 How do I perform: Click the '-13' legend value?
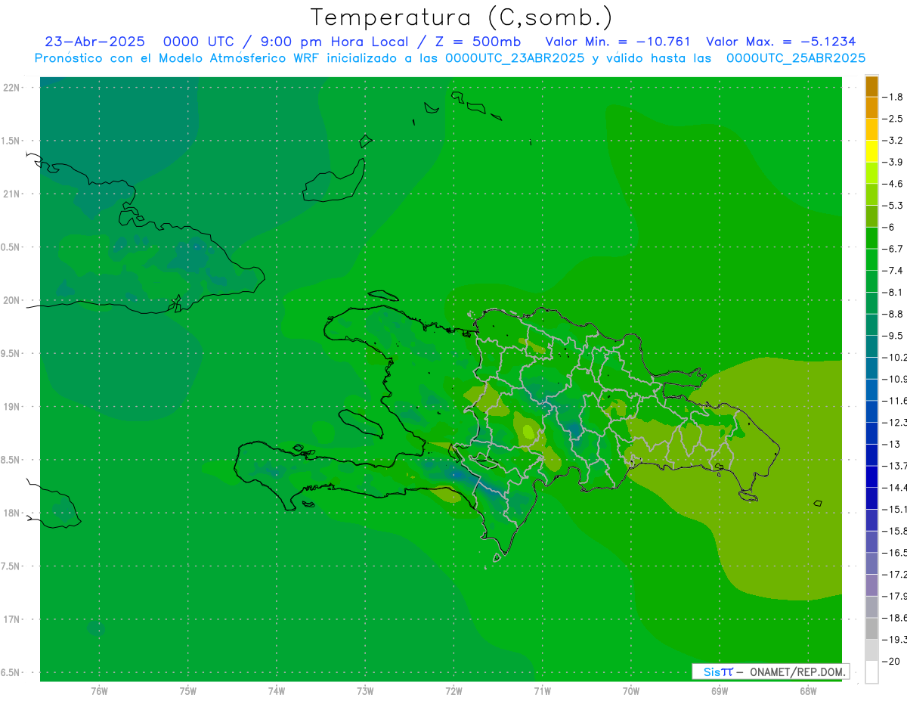tap(891, 444)
